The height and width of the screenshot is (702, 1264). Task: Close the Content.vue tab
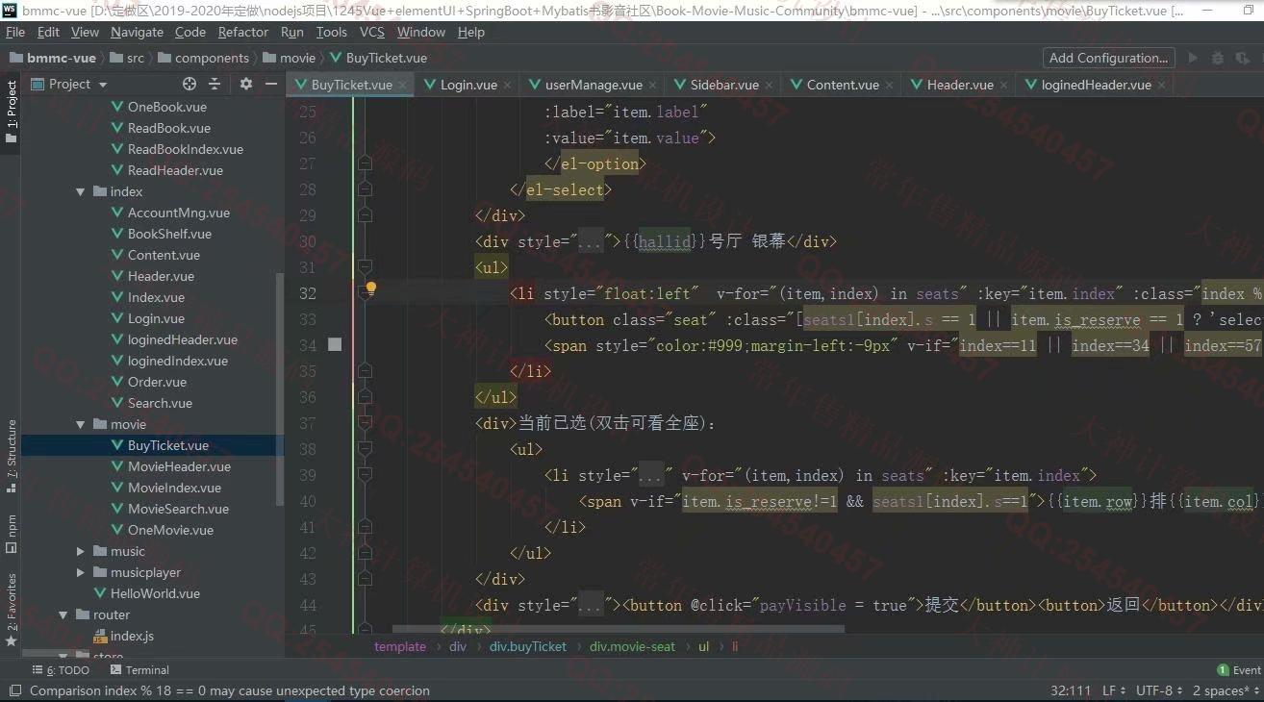(890, 85)
